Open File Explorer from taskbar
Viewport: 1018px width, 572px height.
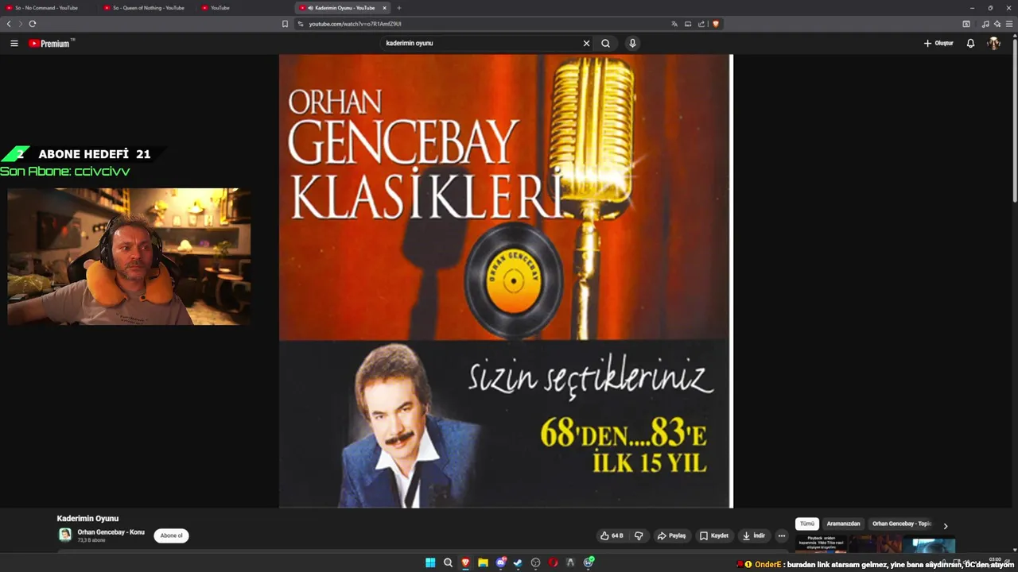483,562
